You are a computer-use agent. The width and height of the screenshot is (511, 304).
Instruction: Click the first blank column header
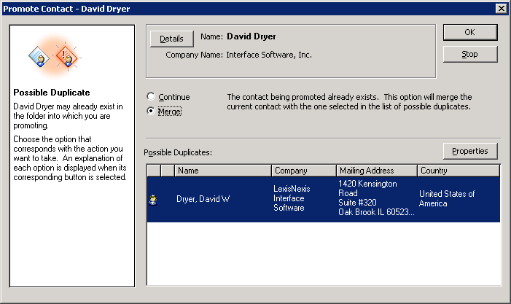pyautogui.click(x=153, y=171)
